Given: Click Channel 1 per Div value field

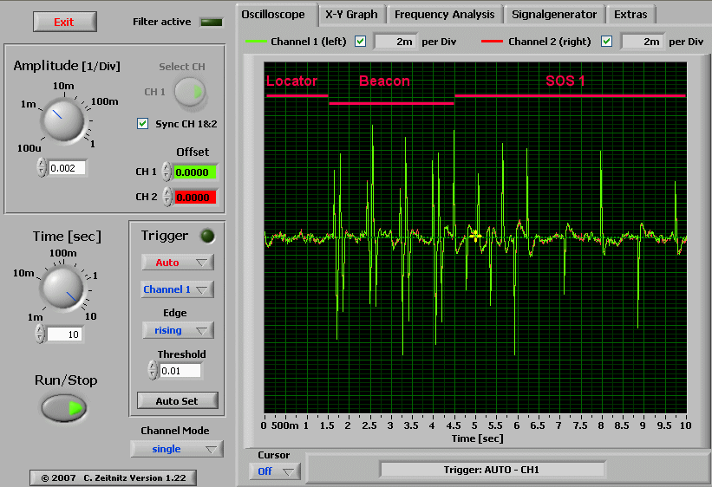Looking at the screenshot, I should tap(395, 42).
